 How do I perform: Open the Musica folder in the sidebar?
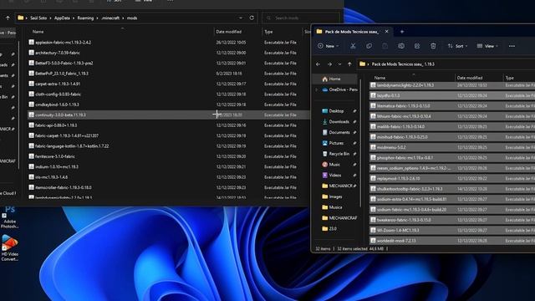(x=335, y=207)
